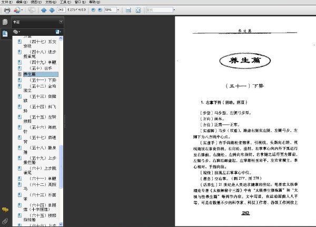
Task: Click the scrolling fit-width page icon
Action: click(128, 10)
